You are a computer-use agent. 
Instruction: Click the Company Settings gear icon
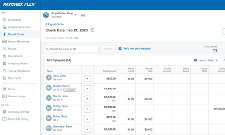click(x=4, y=112)
